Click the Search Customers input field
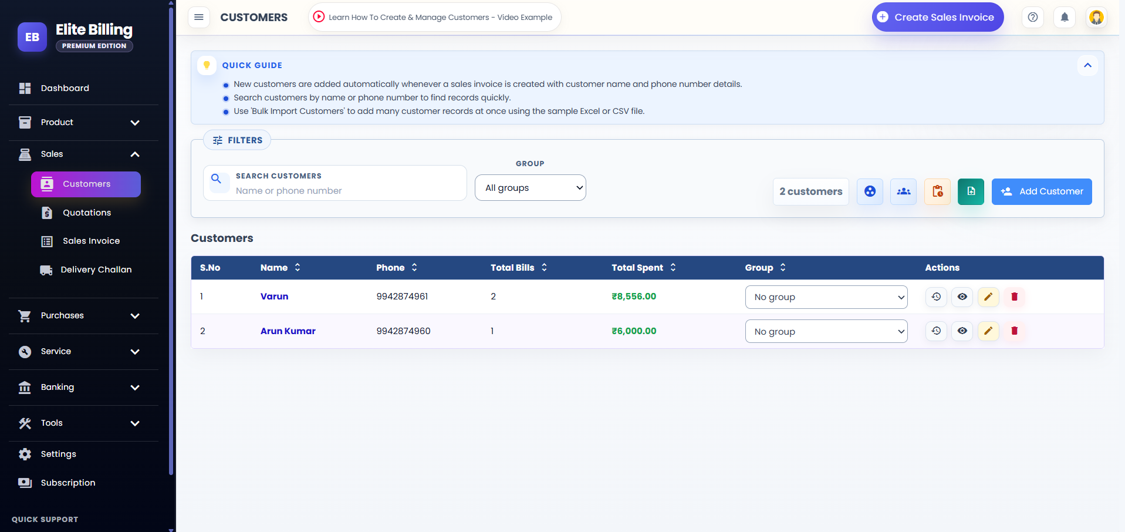 click(x=335, y=183)
